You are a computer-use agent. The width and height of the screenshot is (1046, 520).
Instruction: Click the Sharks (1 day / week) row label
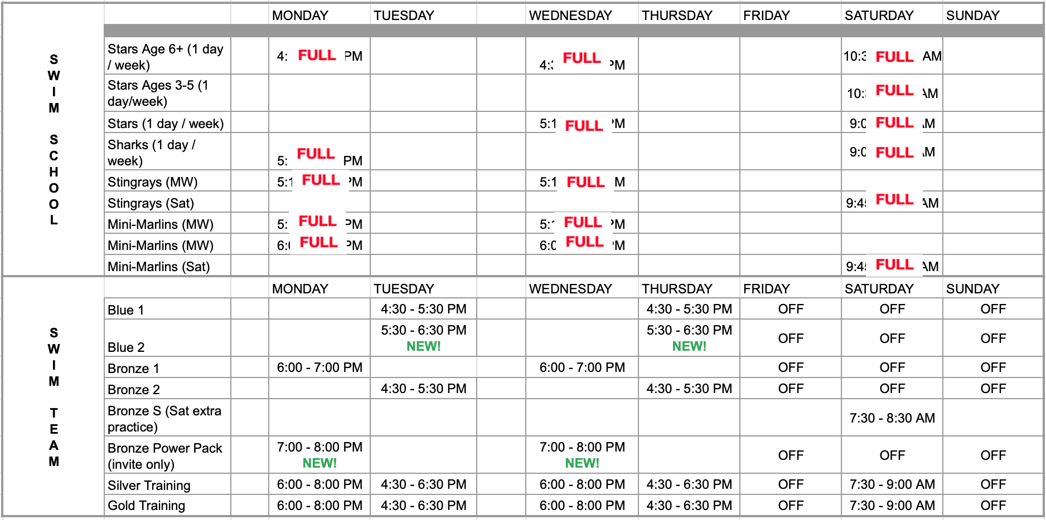click(x=152, y=153)
